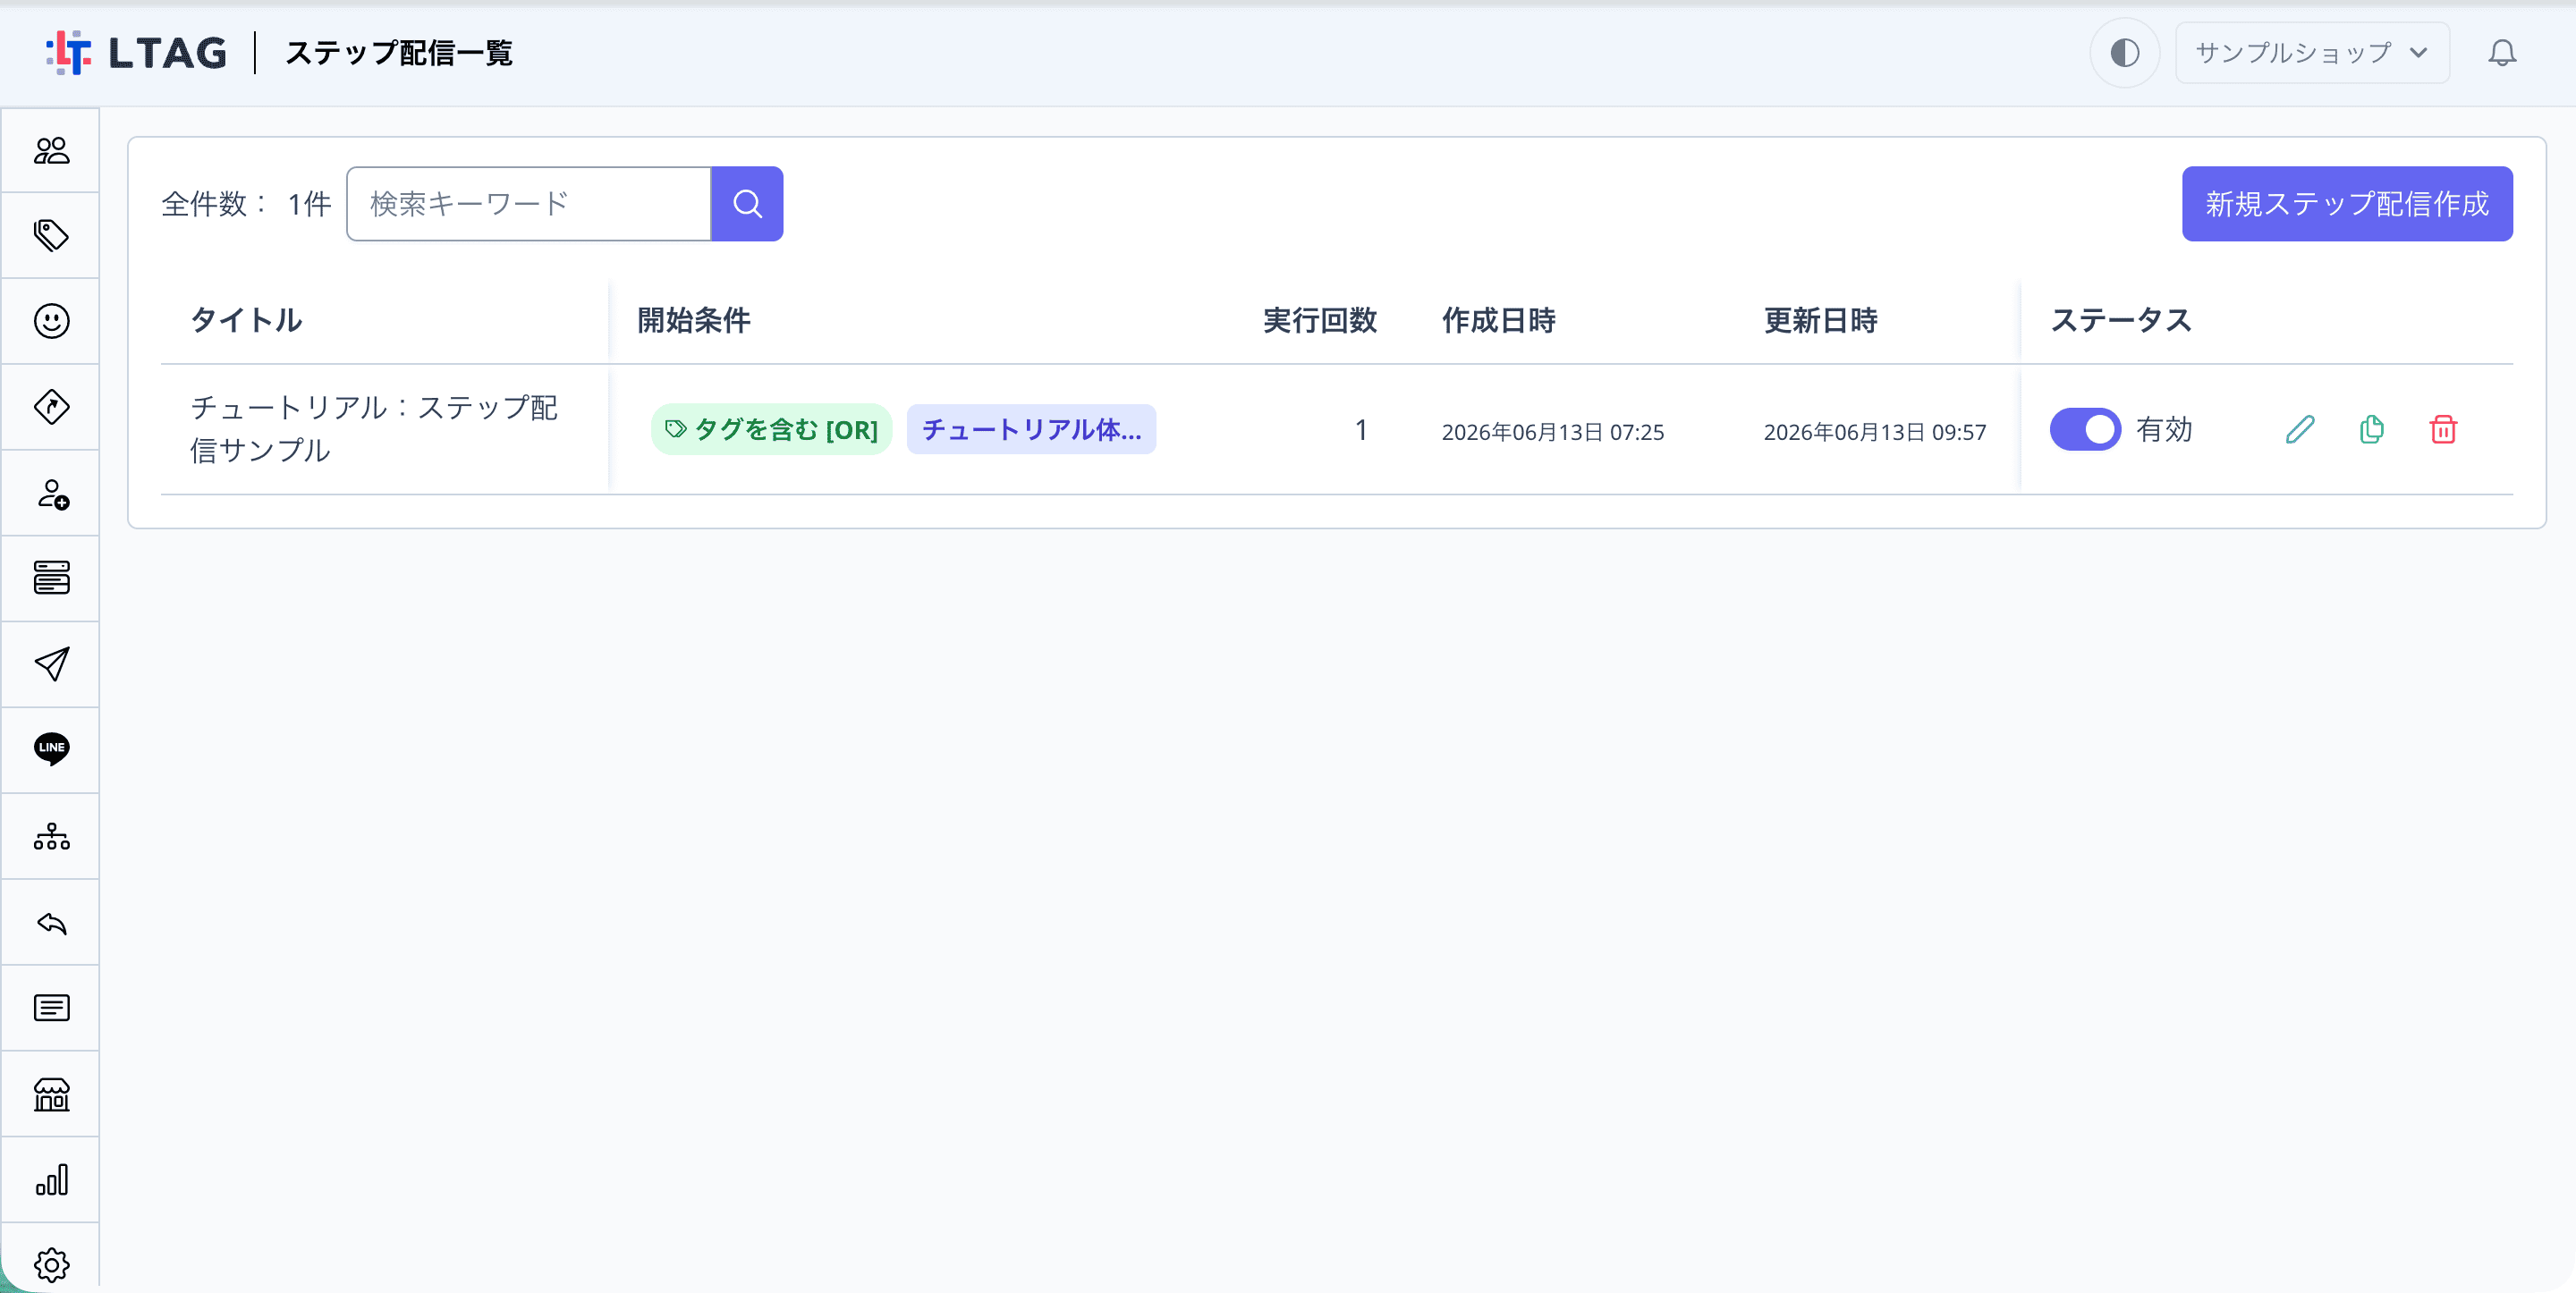Select the チュートリアル：ステップ配信サンプル title
The width and height of the screenshot is (2576, 1293).
pyautogui.click(x=374, y=429)
